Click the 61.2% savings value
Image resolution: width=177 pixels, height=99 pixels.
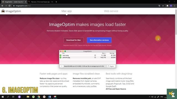pyautogui.click(x=113, y=55)
